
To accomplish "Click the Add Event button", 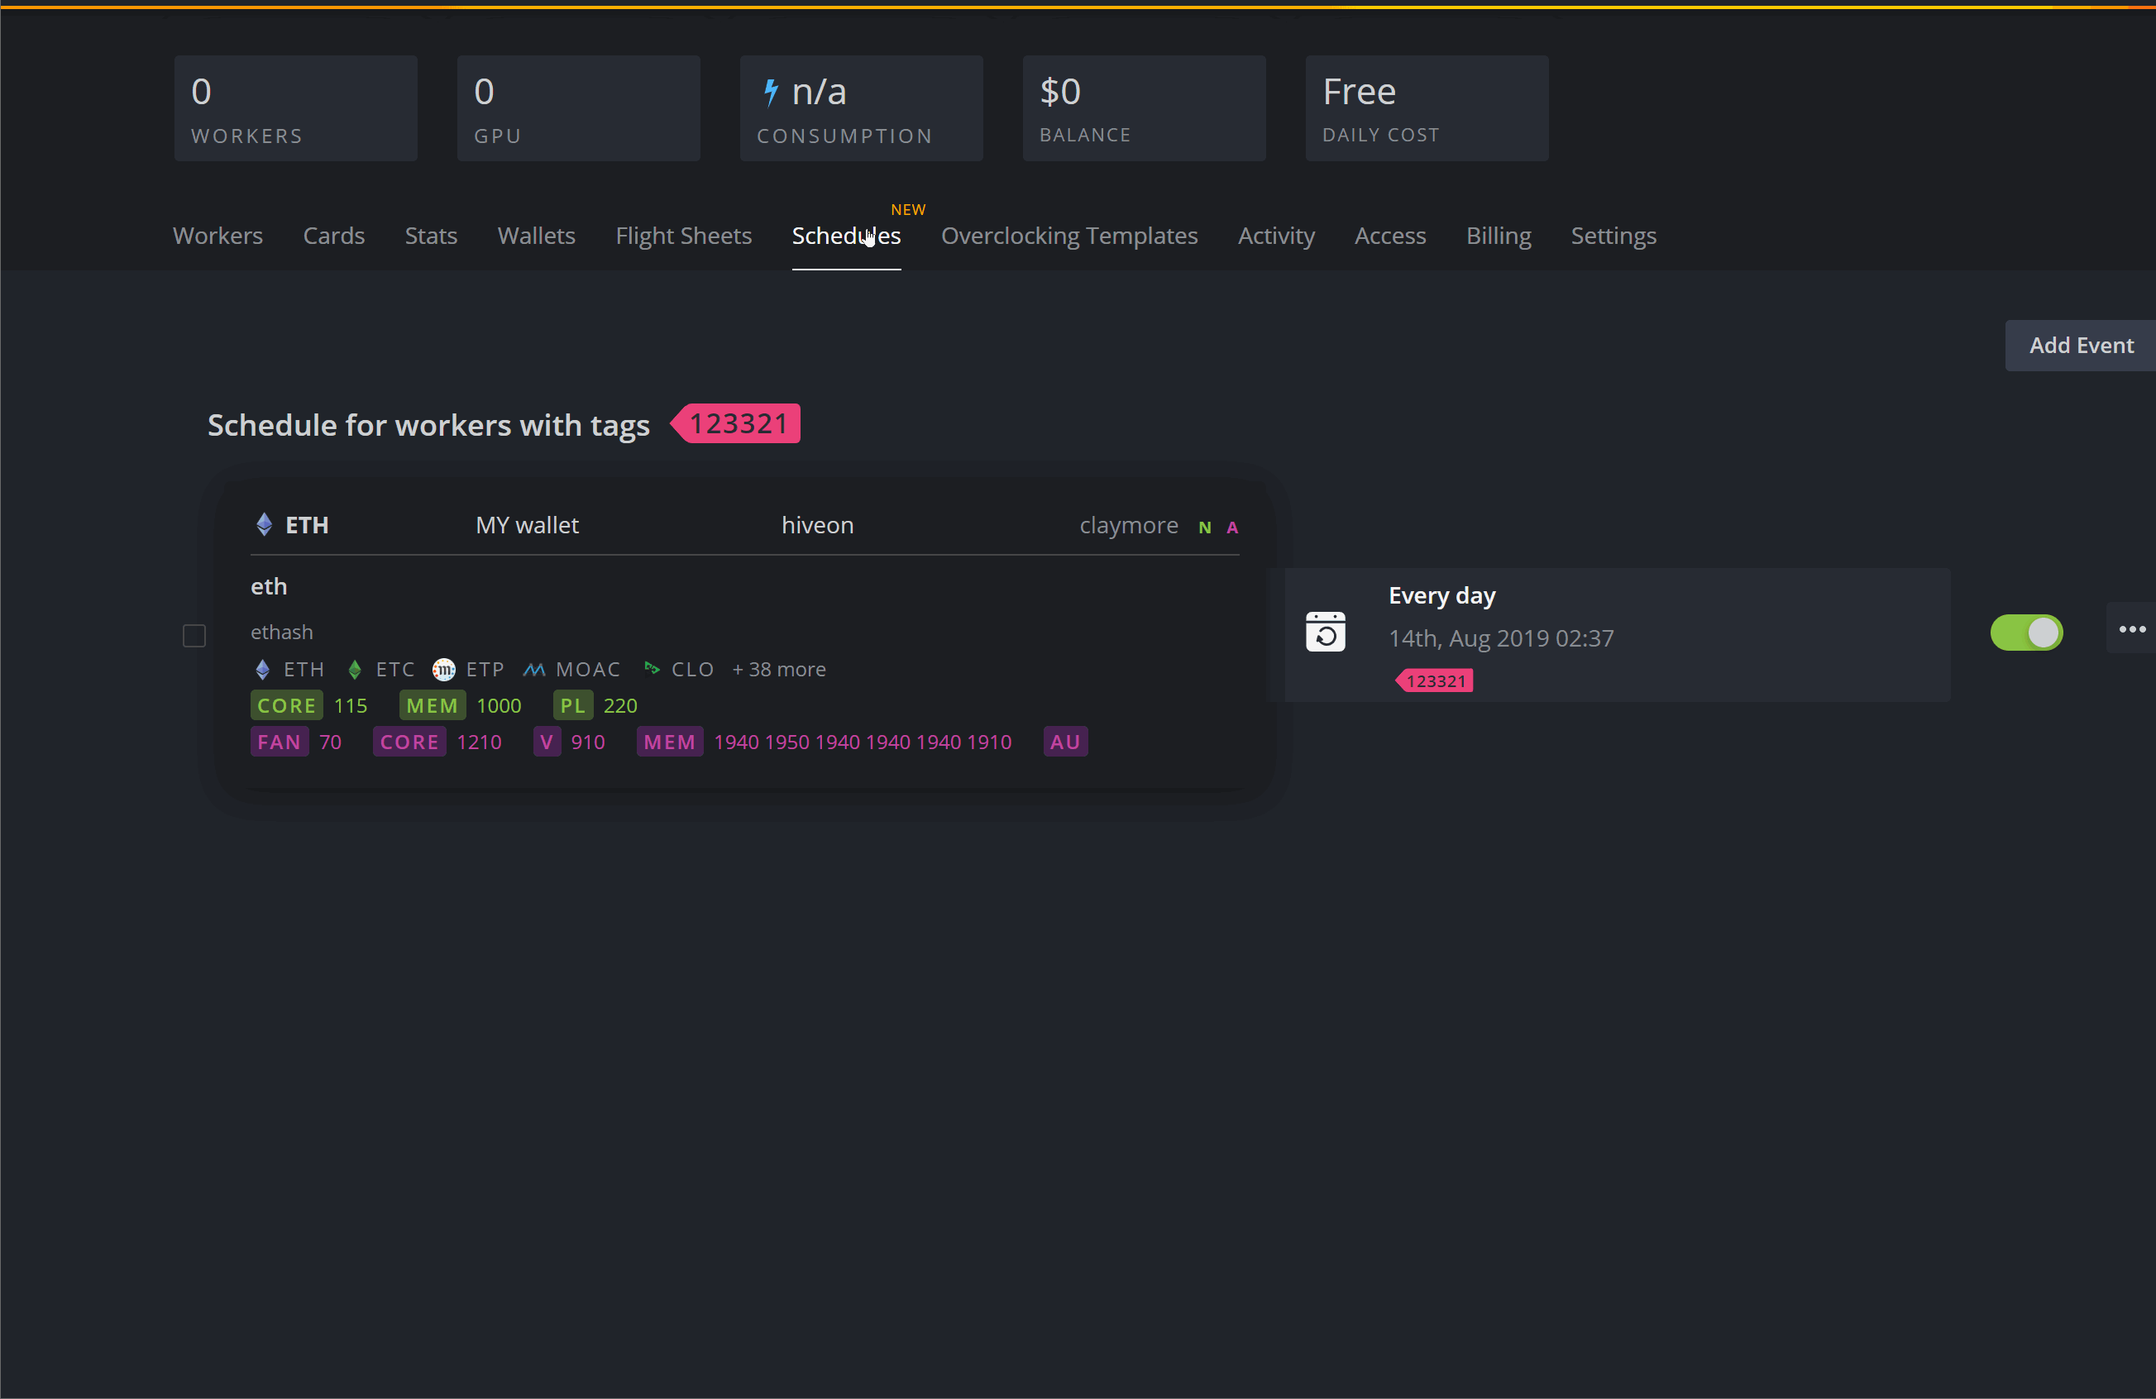I will [x=2080, y=345].
